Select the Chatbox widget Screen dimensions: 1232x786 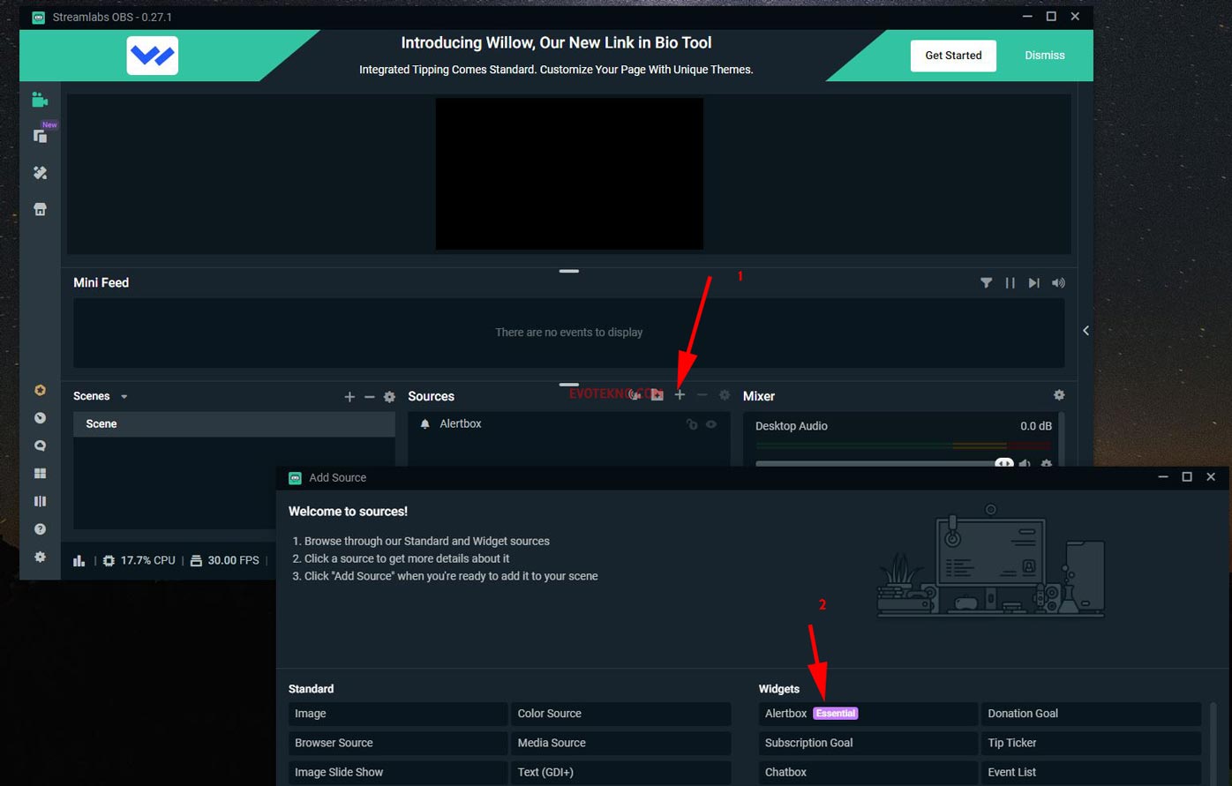click(868, 772)
